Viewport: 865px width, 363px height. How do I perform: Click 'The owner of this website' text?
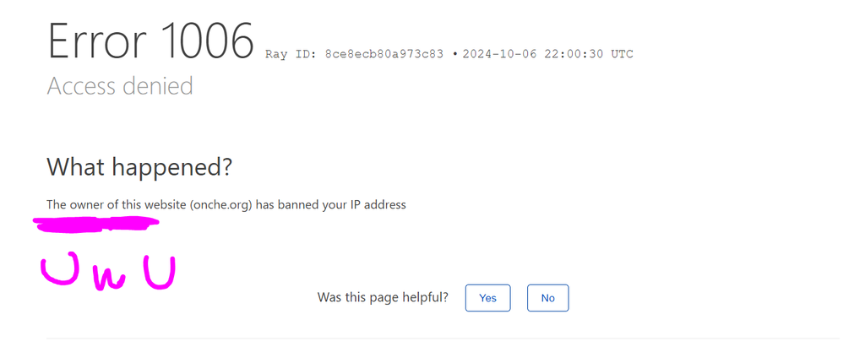pyautogui.click(x=116, y=204)
